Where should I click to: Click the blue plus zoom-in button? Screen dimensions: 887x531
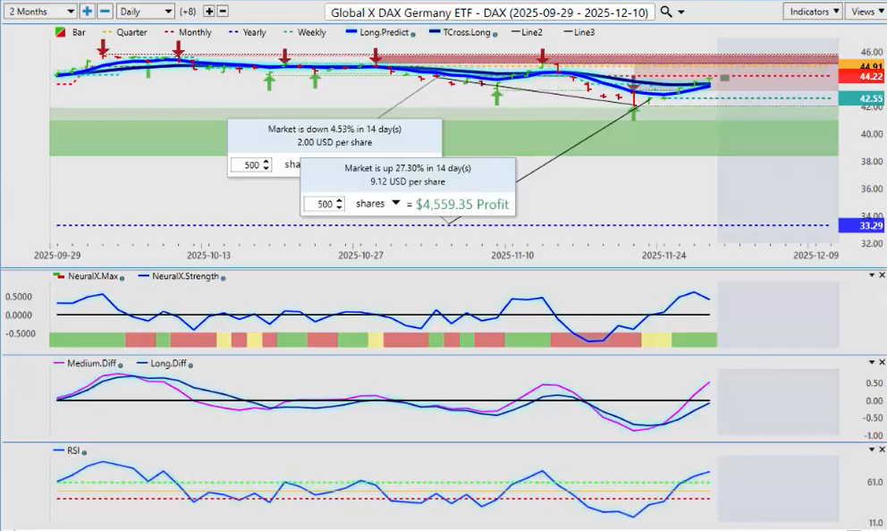[88, 12]
